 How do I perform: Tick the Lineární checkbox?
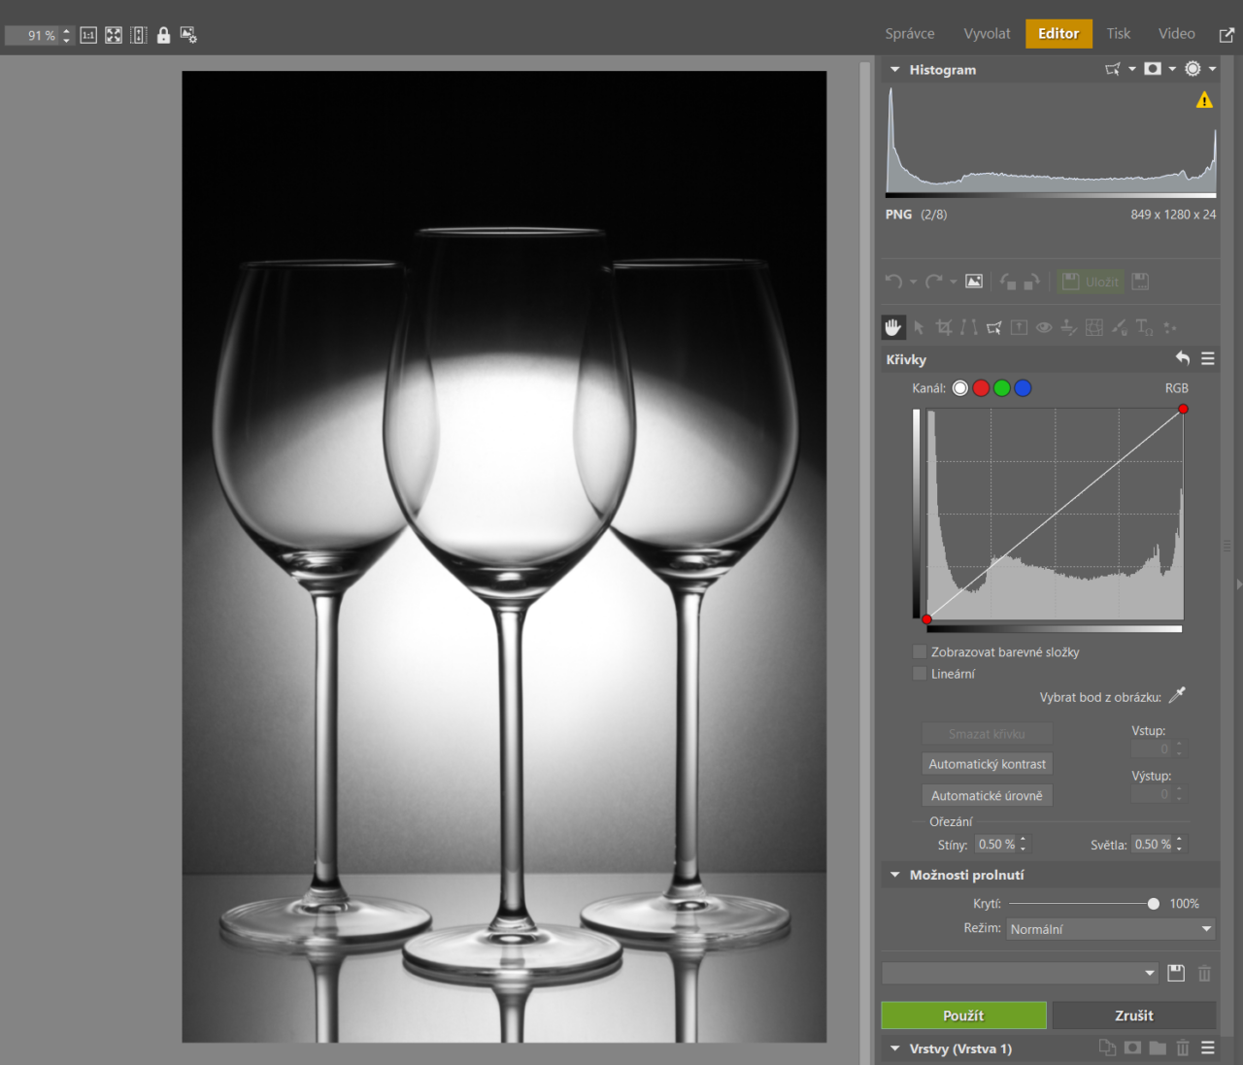coord(920,673)
